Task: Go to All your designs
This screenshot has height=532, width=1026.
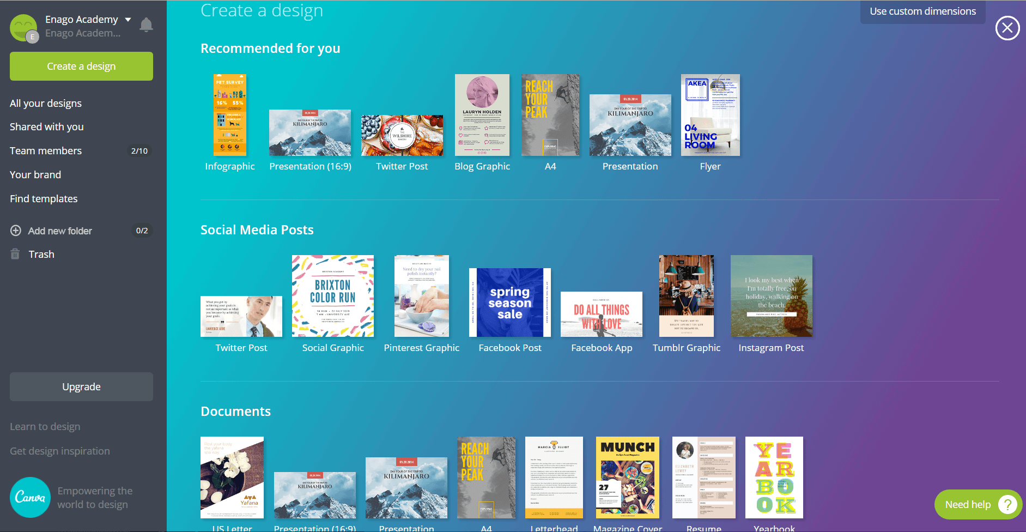Action: click(x=46, y=102)
